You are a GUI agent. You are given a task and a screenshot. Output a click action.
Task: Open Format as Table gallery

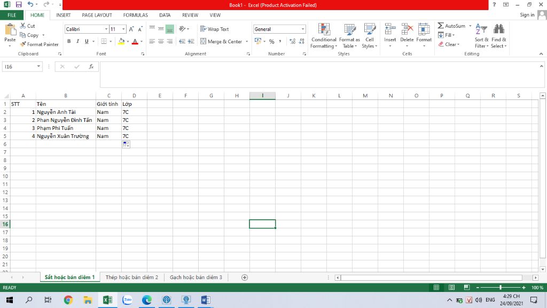point(349,36)
